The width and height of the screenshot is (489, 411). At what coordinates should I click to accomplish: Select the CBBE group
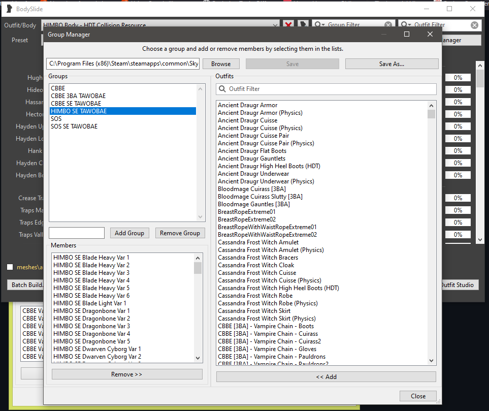(x=122, y=88)
